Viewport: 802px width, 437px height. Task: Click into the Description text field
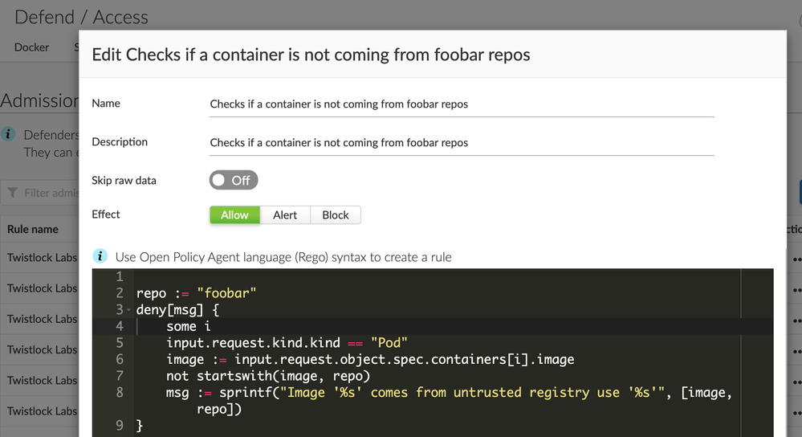coord(462,143)
